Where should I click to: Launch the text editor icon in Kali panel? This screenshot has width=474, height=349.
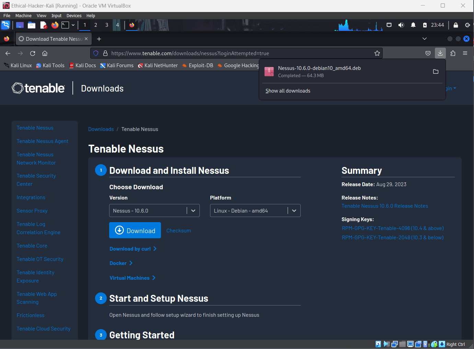pos(43,25)
